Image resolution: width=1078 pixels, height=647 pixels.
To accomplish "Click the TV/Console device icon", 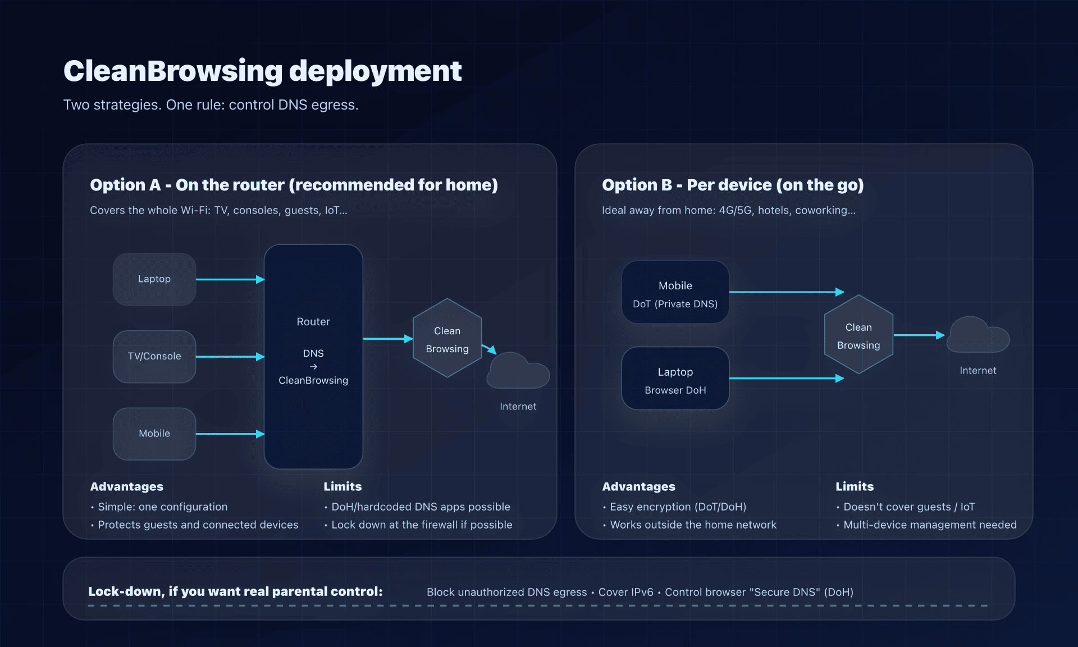I will (154, 356).
